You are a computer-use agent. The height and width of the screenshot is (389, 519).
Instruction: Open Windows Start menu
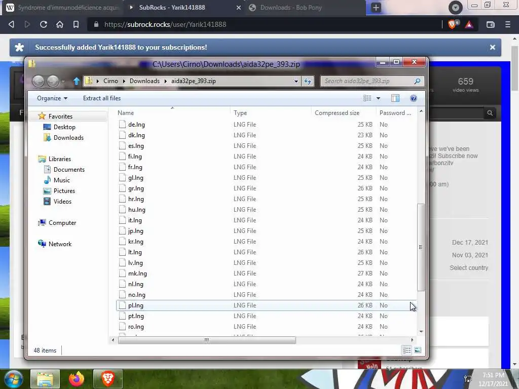(13, 379)
